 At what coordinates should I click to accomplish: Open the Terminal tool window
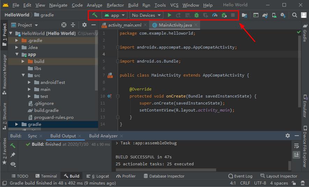pyautogui.click(x=45, y=176)
